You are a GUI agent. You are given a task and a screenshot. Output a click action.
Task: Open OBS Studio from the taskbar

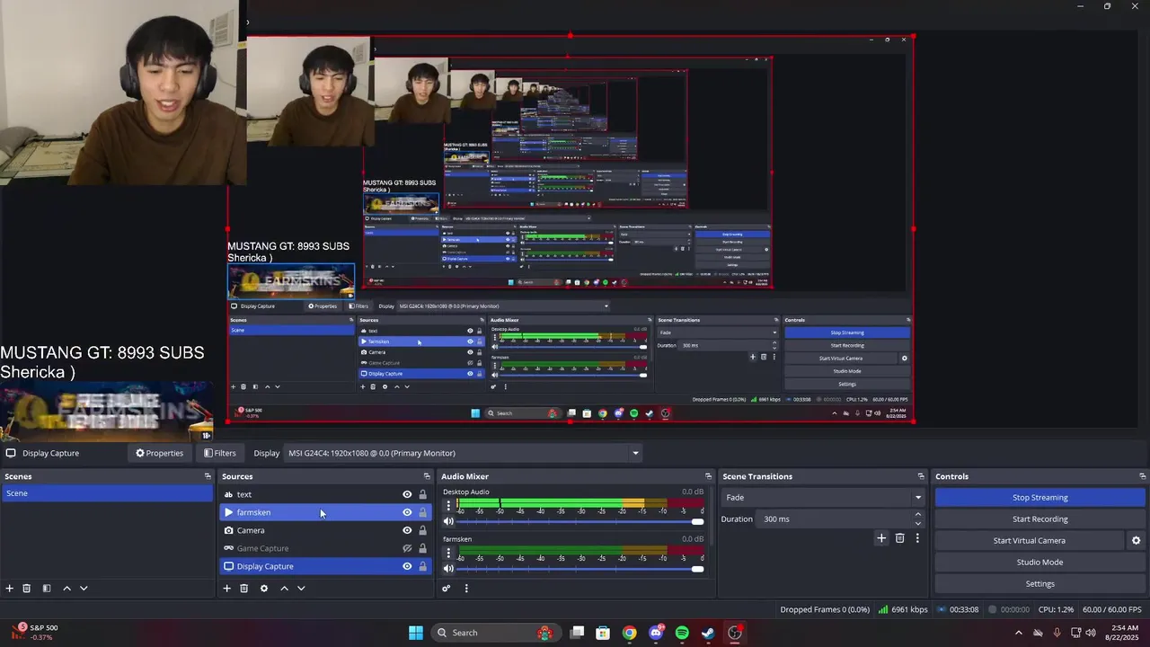click(x=735, y=633)
